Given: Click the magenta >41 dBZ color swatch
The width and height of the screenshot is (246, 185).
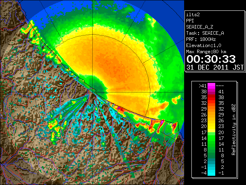Looking at the screenshot, I should 211,86.
